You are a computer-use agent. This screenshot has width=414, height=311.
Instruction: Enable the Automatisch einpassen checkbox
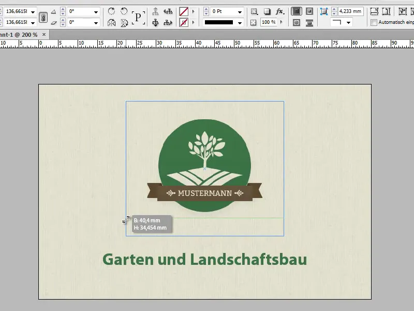pos(374,22)
